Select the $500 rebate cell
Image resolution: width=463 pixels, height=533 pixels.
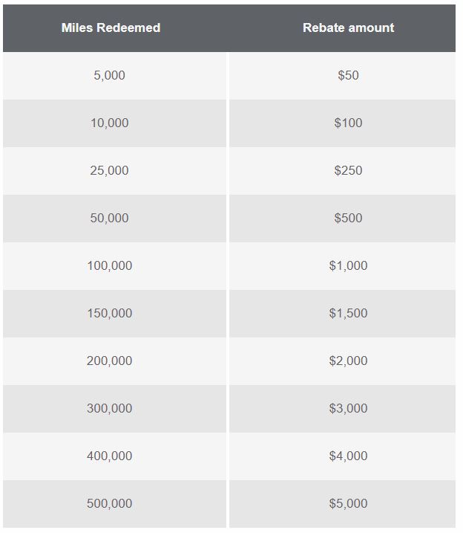click(x=348, y=219)
